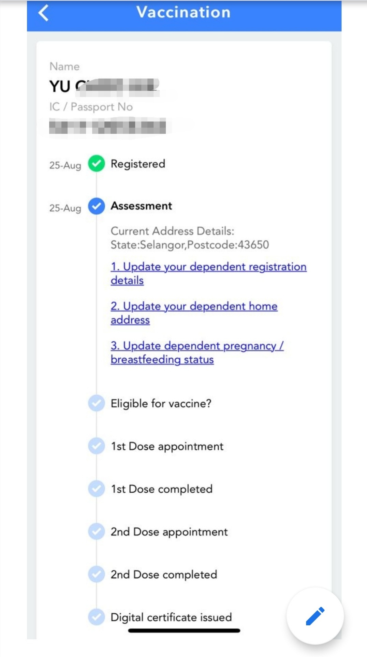Open Update your dependent home address link
Screen dimensions: 367x657
click(194, 307)
